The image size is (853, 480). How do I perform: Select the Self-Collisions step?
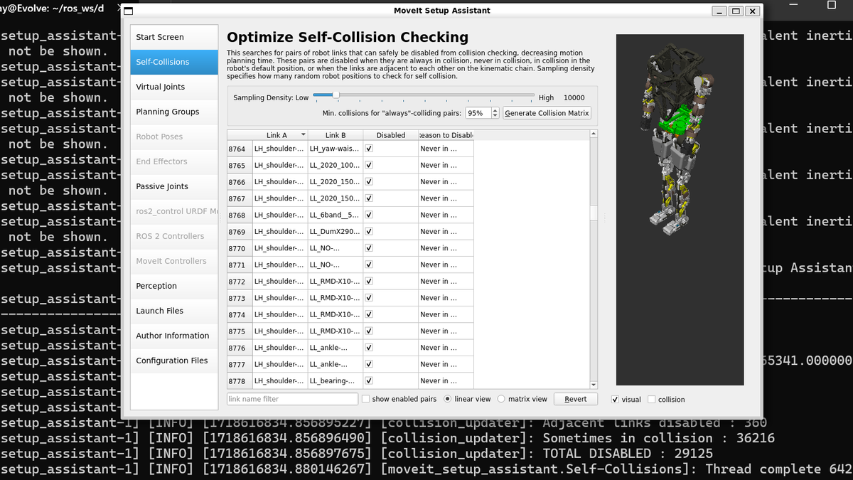point(174,62)
